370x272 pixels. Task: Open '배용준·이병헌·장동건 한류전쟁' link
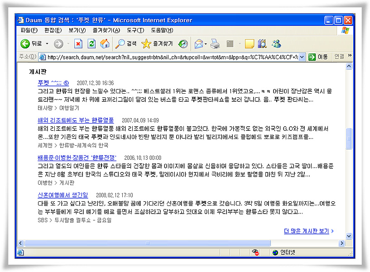77,157
